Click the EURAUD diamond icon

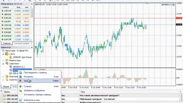tap(2, 36)
